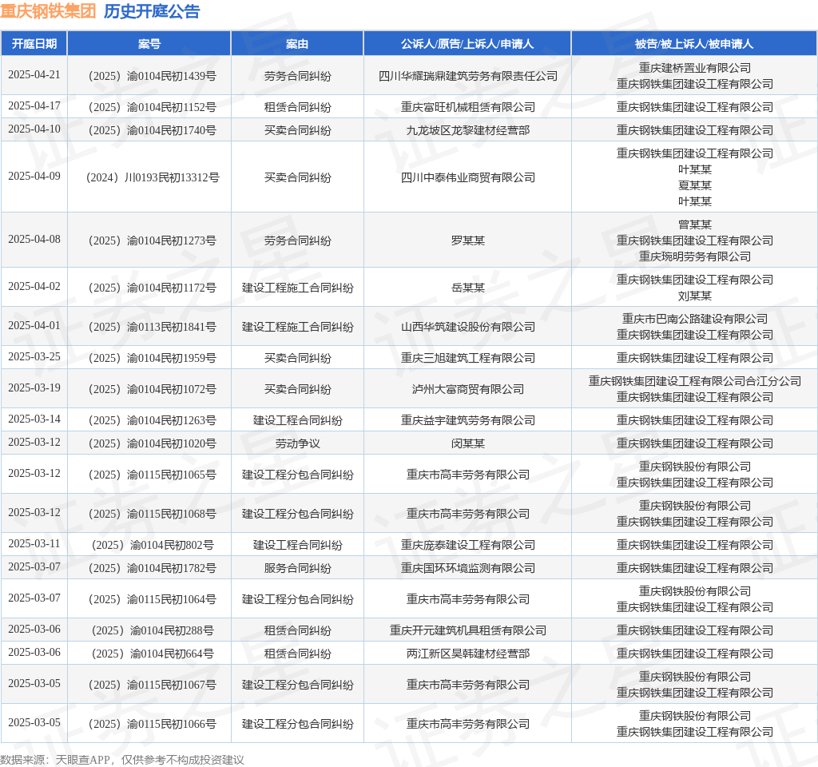This screenshot has height=767, width=818.
Task: Click plaintiff 四川中泰伟业商贸有限公司
Action: point(468,177)
